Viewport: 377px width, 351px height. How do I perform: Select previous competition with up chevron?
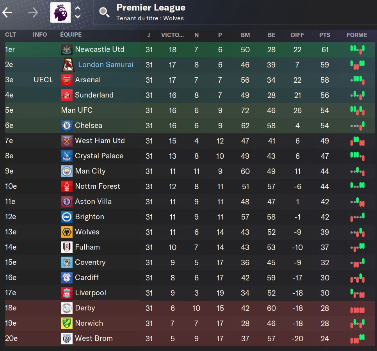tap(77, 8)
